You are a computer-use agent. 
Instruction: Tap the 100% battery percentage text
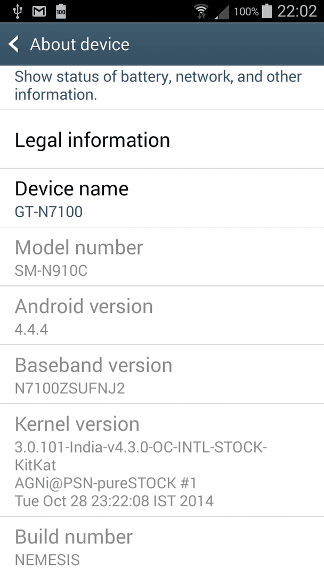coord(246,12)
